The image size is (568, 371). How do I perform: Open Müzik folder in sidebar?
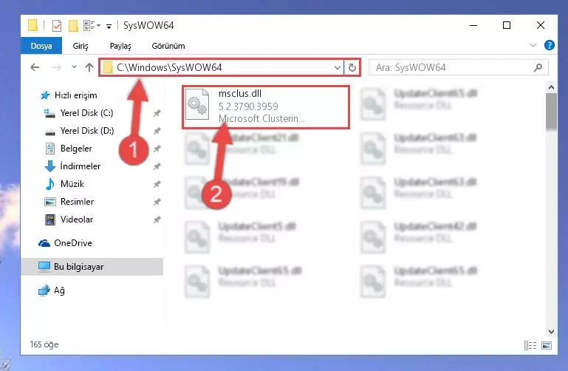[65, 184]
